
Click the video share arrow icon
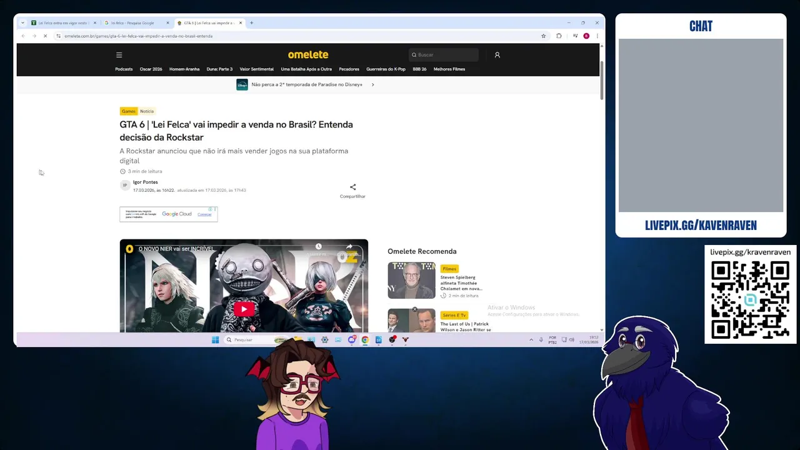(x=349, y=247)
